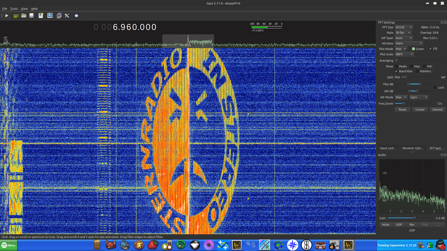The image size is (447, 251).
Task: Open the Tools menu
Action: point(14,8)
